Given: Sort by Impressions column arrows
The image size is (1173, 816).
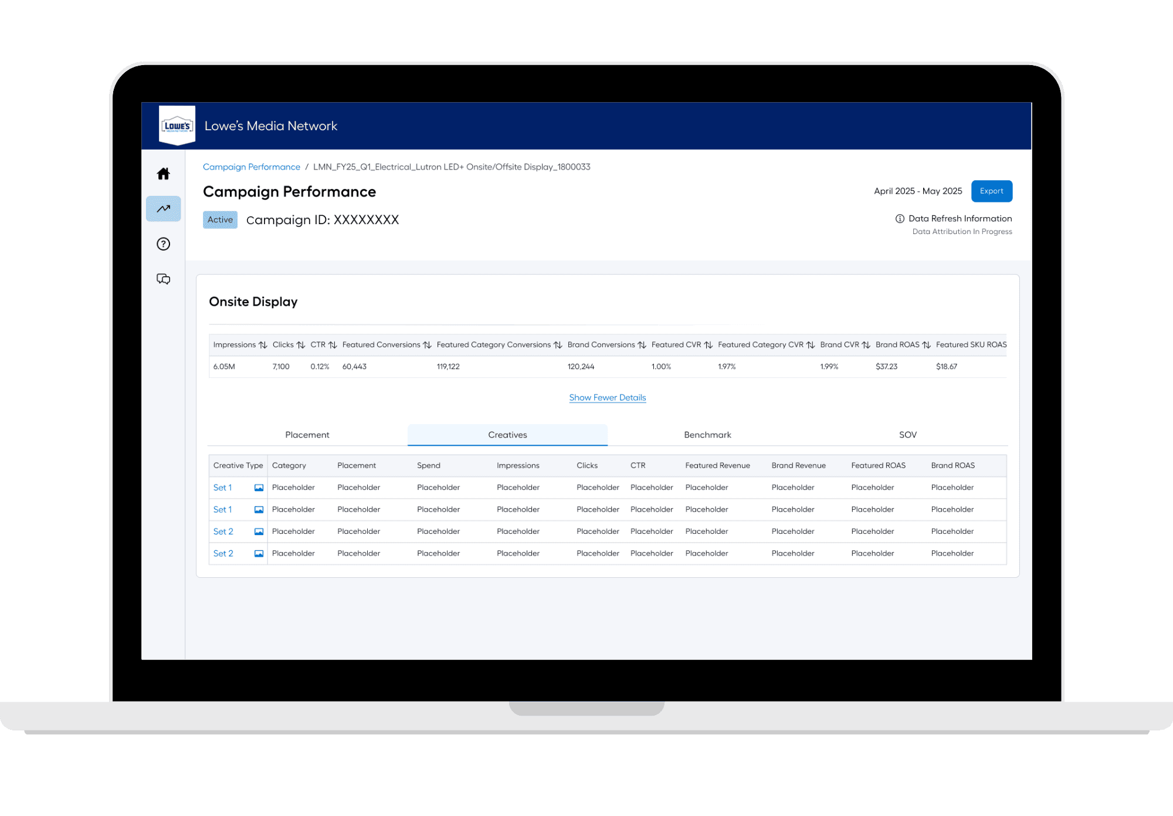Looking at the screenshot, I should (x=263, y=345).
